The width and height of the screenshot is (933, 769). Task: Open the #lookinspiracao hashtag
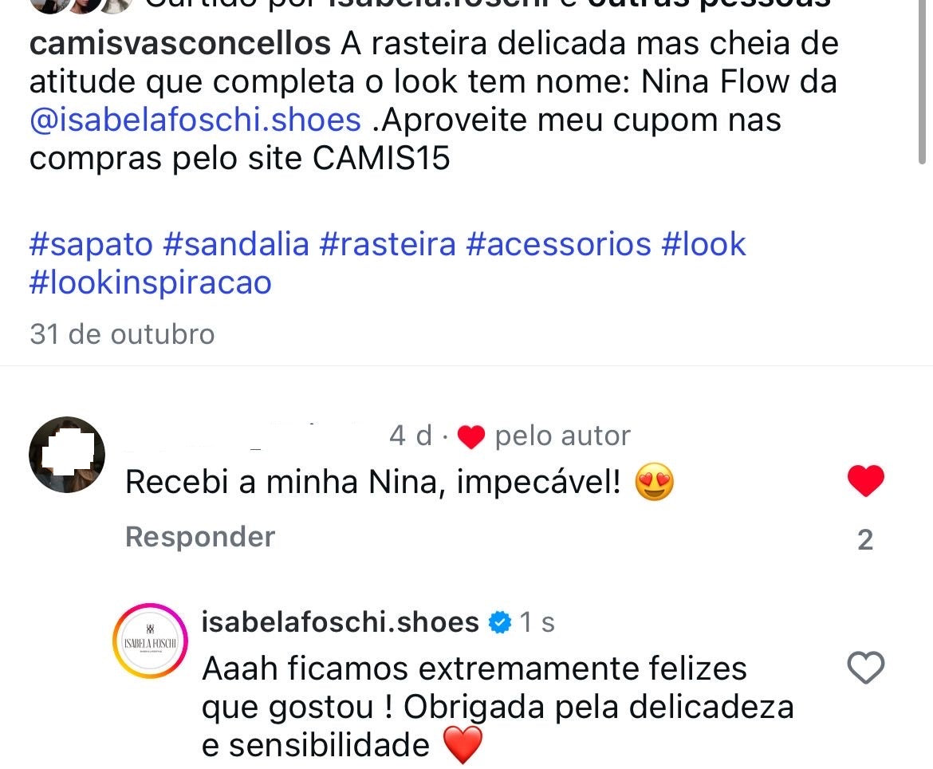(x=151, y=282)
